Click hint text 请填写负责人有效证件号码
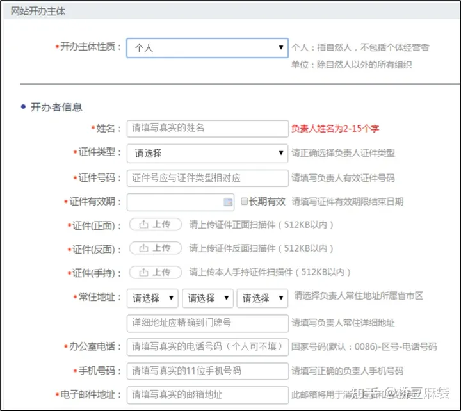Image resolution: width=461 pixels, height=411 pixels. point(343,178)
